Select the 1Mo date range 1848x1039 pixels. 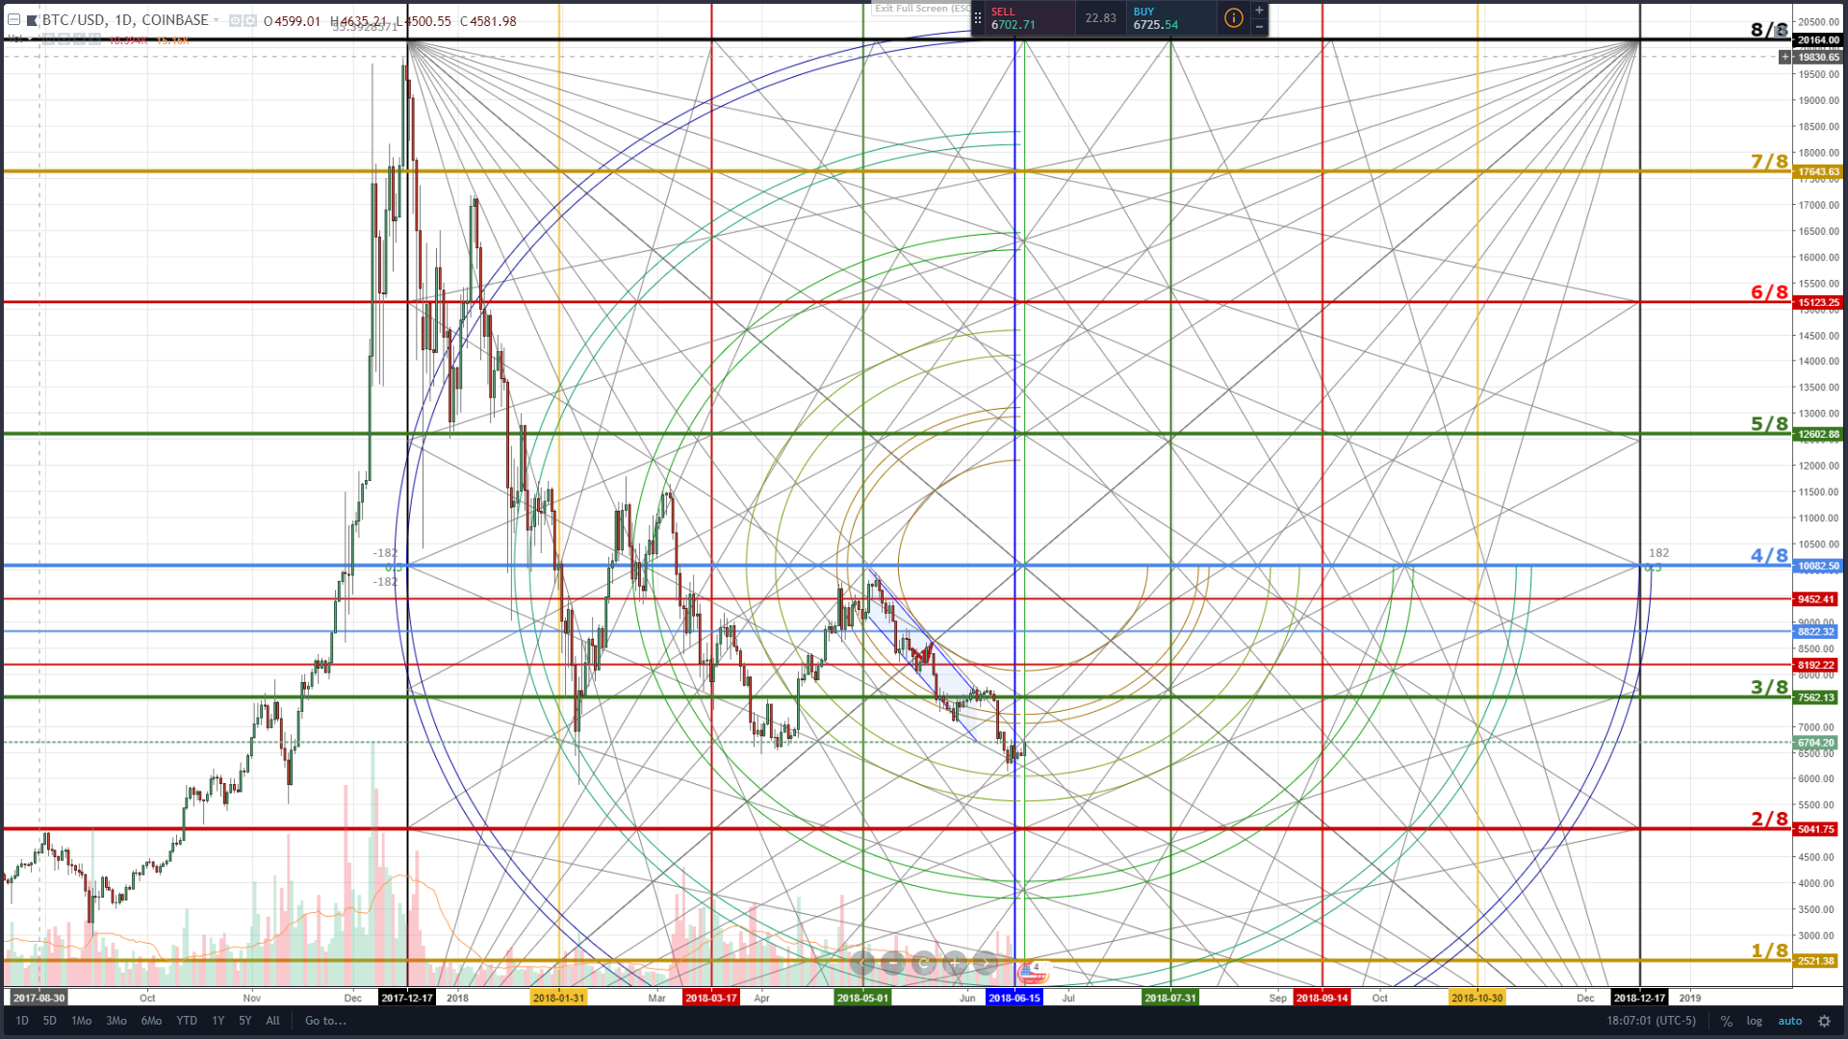(81, 1021)
